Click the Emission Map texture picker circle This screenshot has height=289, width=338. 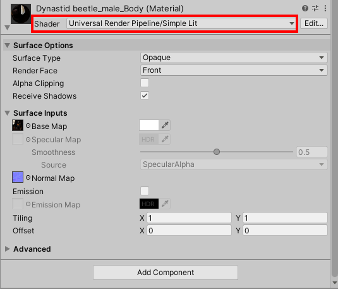coord(28,204)
